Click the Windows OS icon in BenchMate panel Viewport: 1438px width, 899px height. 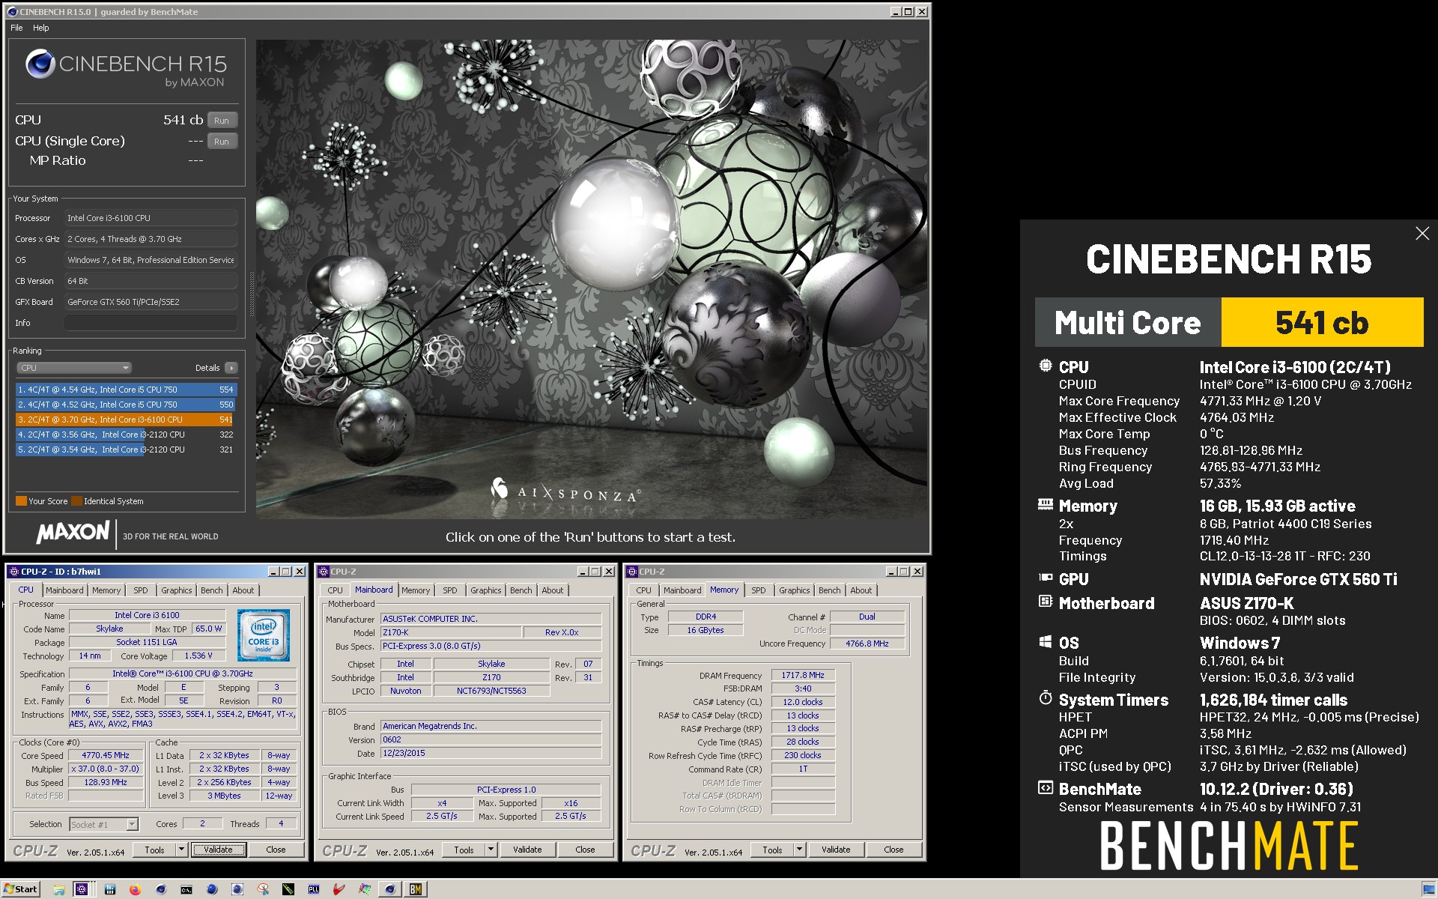click(x=1046, y=642)
